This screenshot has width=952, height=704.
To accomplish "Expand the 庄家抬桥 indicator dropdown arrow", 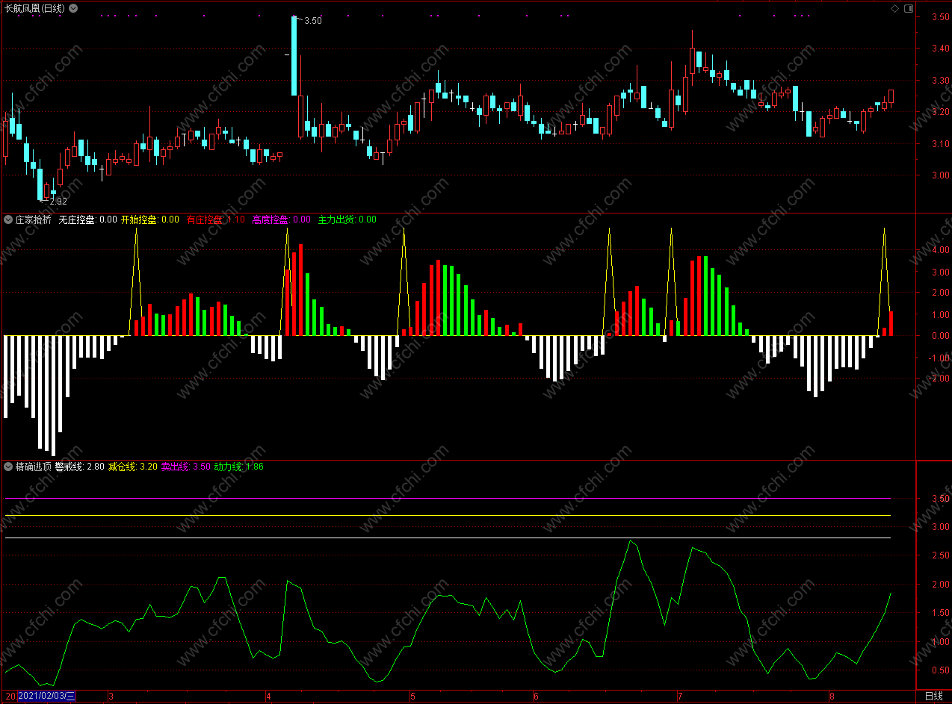I will click(8, 219).
